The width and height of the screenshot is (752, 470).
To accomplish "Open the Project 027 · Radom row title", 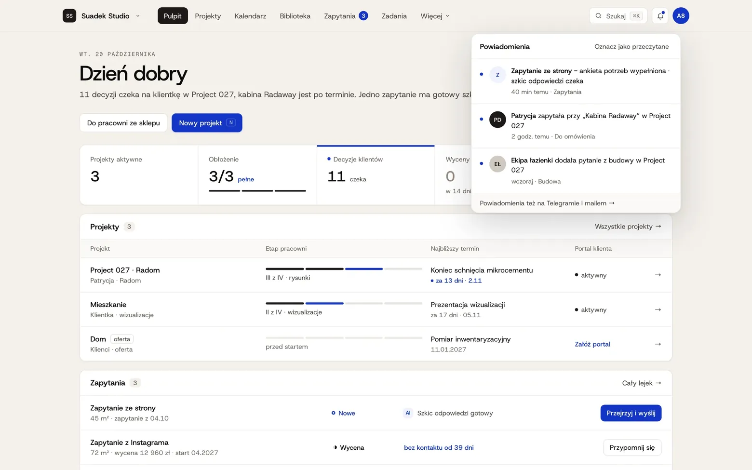I will [125, 270].
